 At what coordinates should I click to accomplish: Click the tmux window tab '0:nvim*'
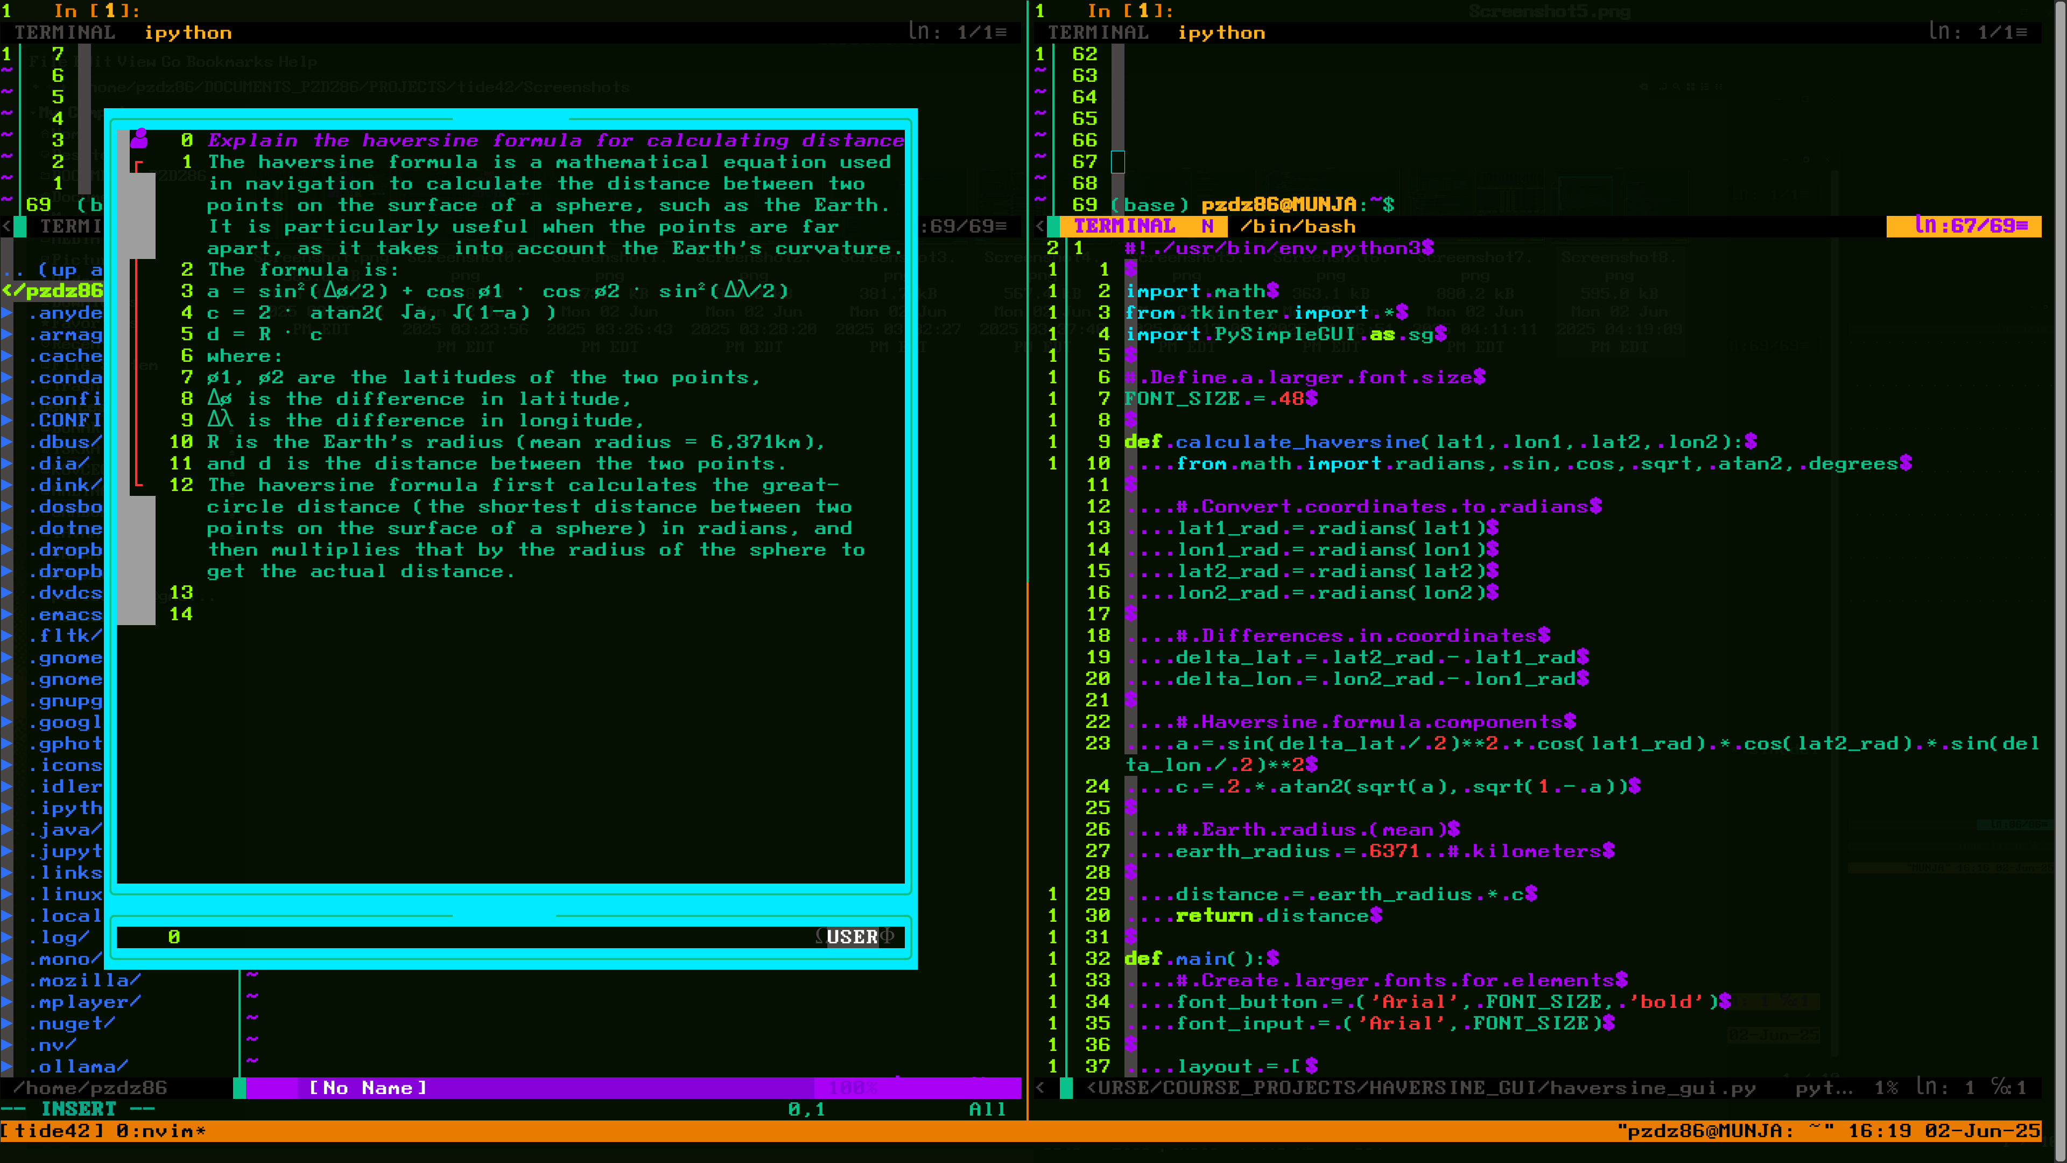pos(161,1131)
